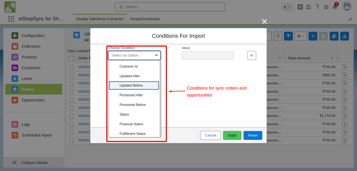Choose Processed Before option
The height and width of the screenshot is (171, 357).
(134, 105)
